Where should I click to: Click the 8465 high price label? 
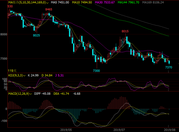tap(49, 10)
